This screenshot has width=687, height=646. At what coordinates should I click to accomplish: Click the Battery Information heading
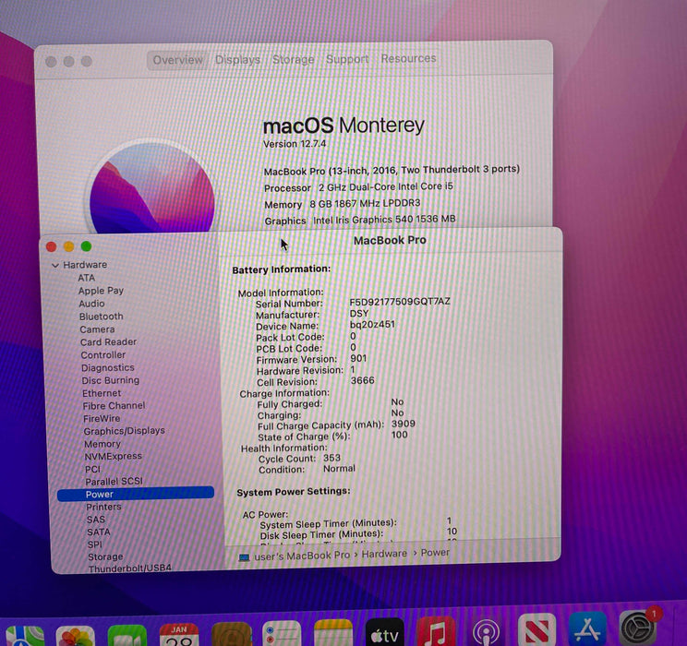tap(282, 269)
